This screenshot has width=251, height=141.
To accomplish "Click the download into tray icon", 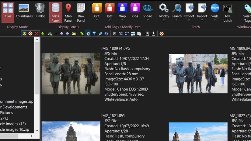I will [147, 34].
